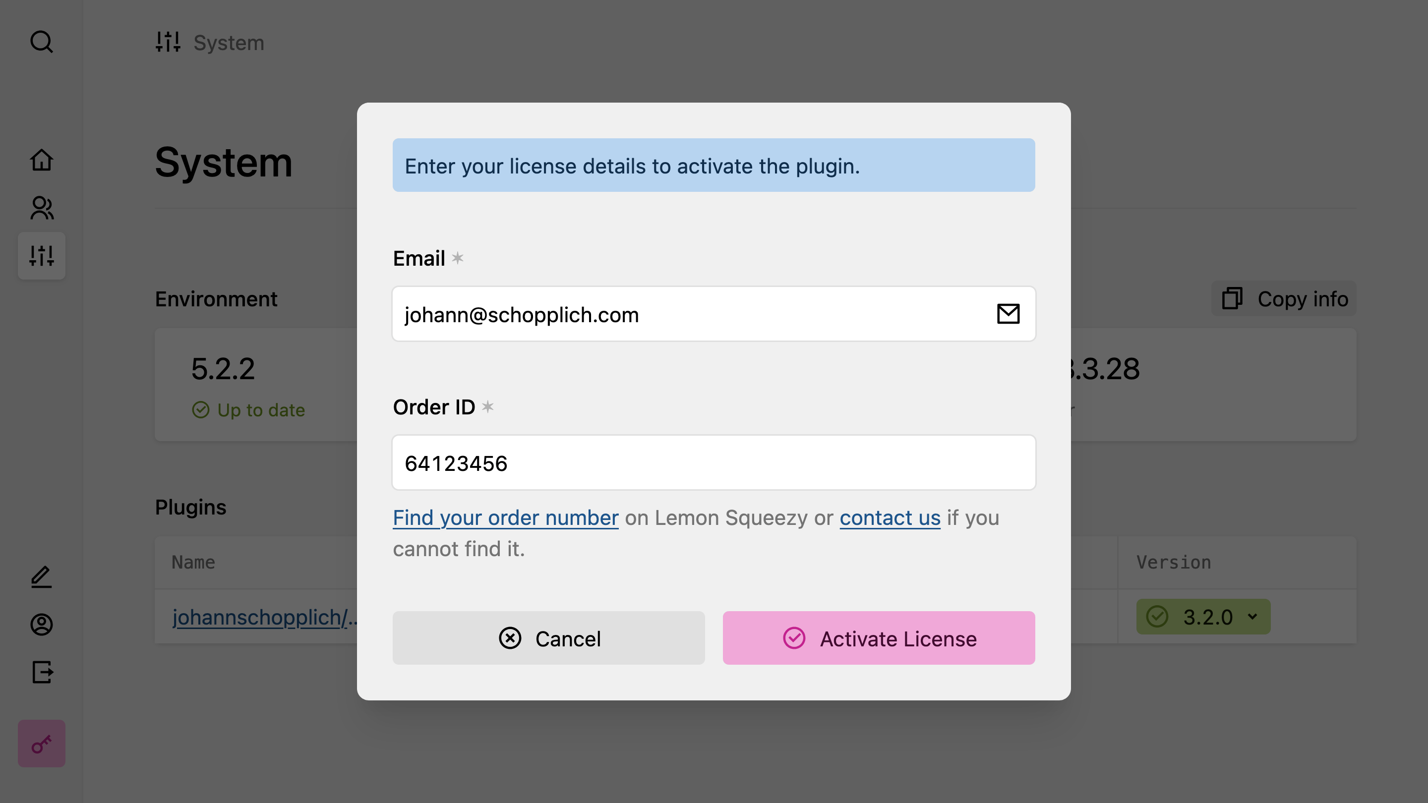This screenshot has height=803, width=1428.
Task: Click the sliders icon in the System breadcrumb
Action: click(168, 42)
